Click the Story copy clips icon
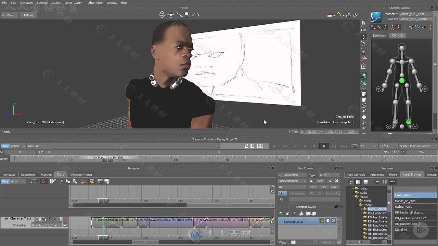Screen dimensions: 438x246 (68, 181)
